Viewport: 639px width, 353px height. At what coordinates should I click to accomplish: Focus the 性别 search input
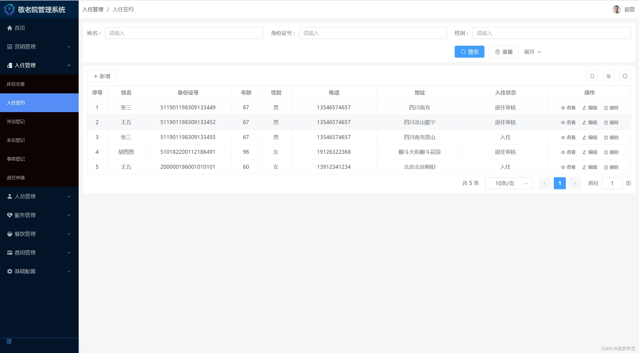[x=551, y=33]
